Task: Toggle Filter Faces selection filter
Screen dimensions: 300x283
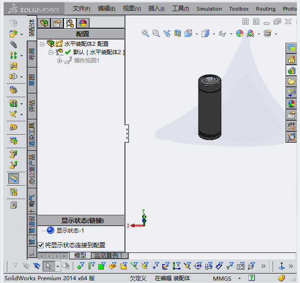Action: pyautogui.click(x=102, y=266)
